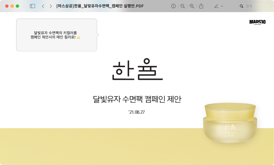274x165 pixels.
Task: Toggle the sidebar view button
Action: 32,6
